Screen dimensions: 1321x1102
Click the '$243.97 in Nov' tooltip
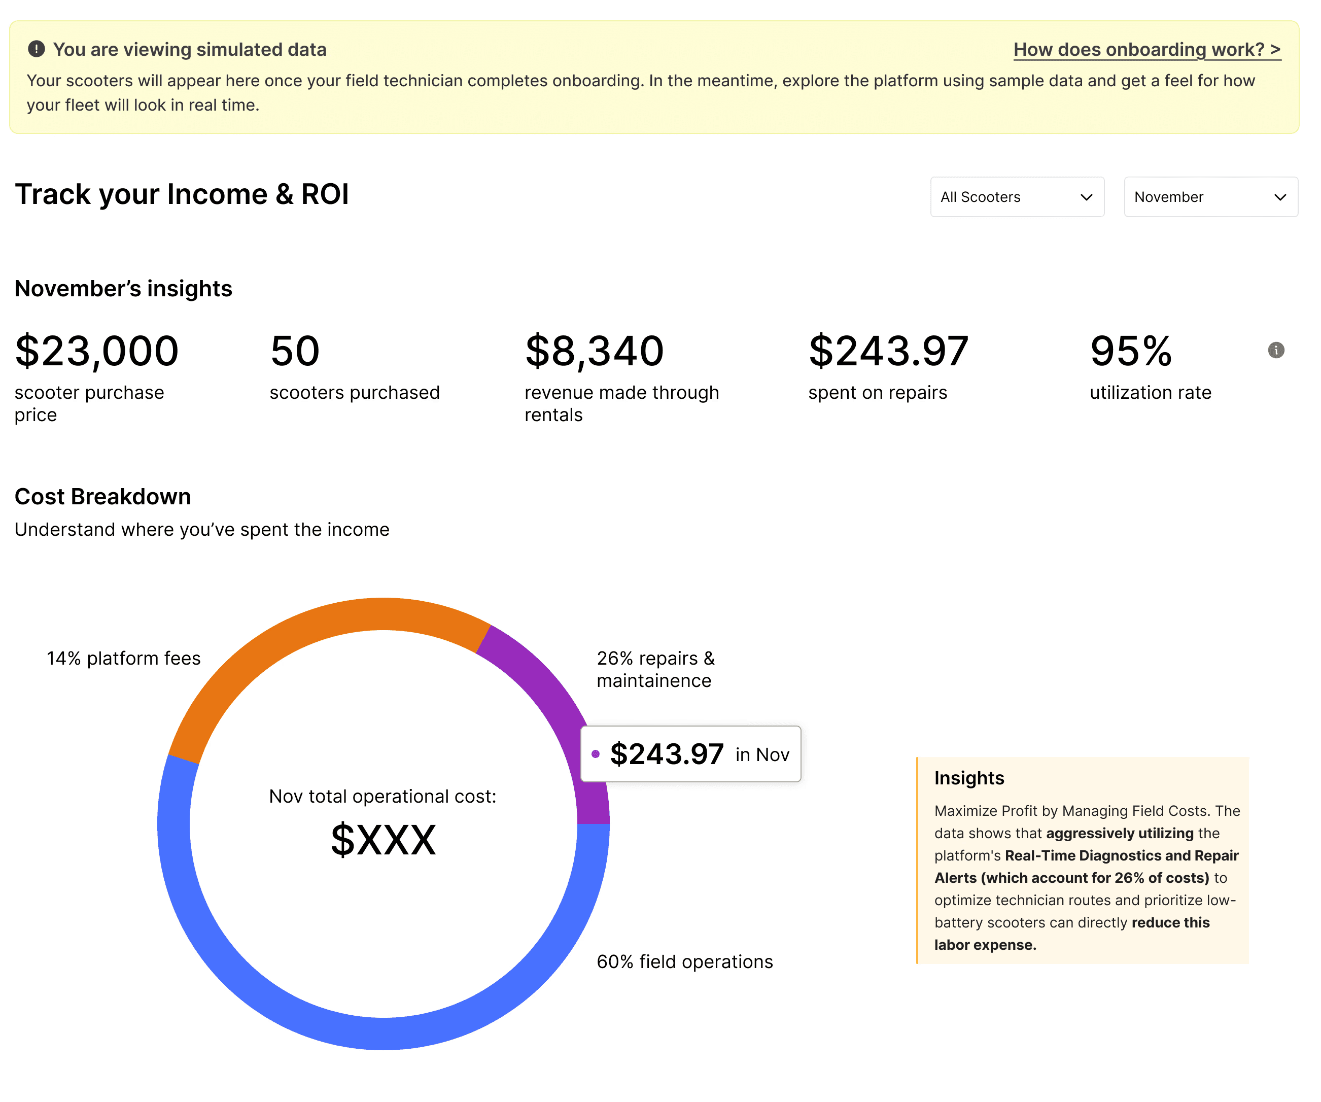pyautogui.click(x=691, y=753)
